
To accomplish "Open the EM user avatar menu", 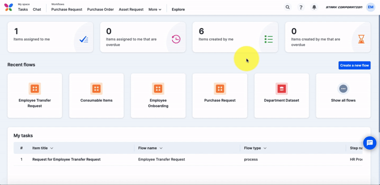I will [x=370, y=7].
